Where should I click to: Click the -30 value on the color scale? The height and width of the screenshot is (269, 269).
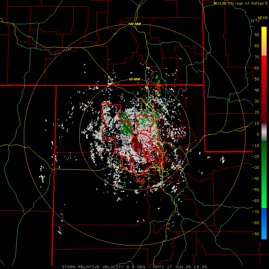click(256, 168)
